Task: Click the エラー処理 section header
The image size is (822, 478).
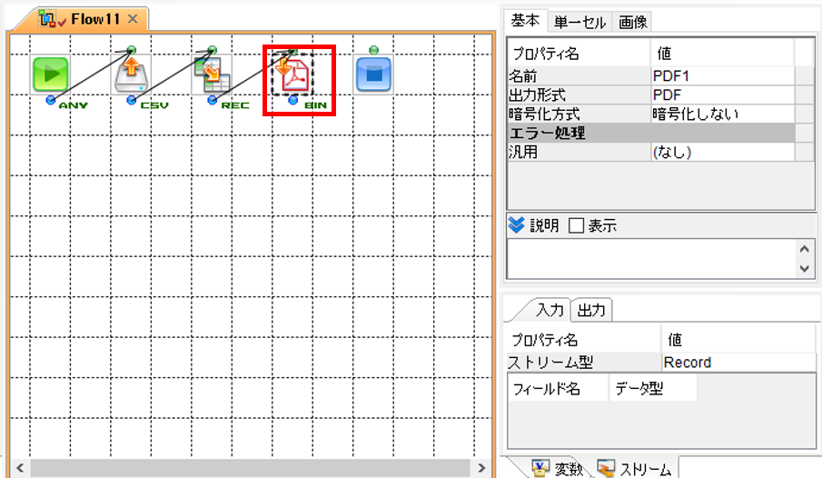Action: pos(651,133)
